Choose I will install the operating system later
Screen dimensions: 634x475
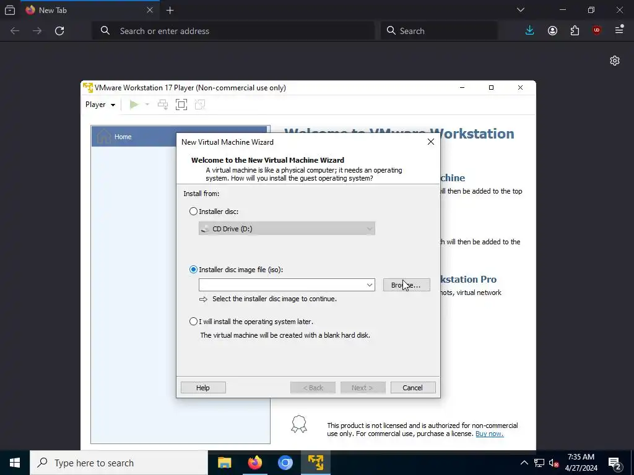(193, 322)
